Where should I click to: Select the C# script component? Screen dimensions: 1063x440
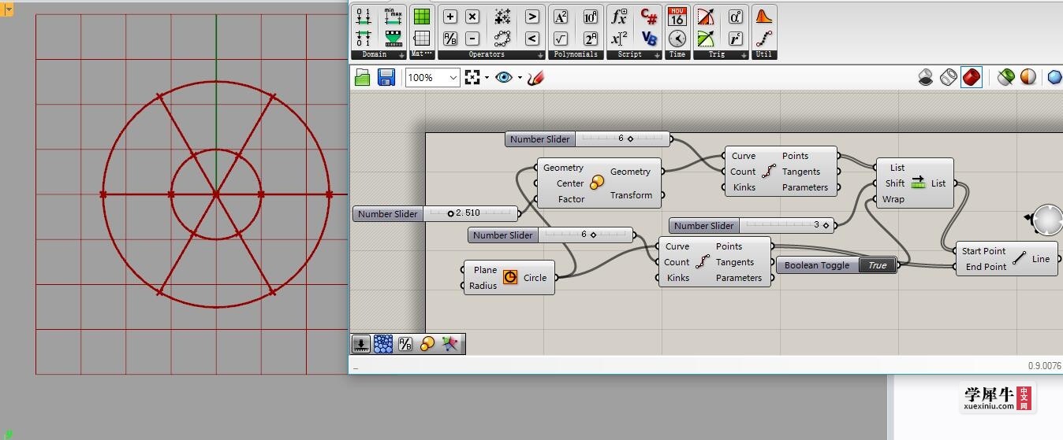[649, 17]
